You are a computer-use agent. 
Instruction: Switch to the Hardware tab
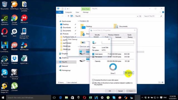coord(118,37)
